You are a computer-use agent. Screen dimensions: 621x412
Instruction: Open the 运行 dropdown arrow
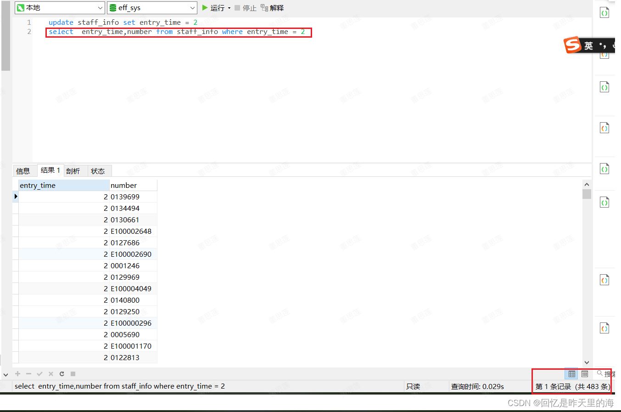click(x=229, y=8)
